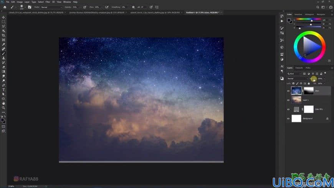334x188 pixels.
Task: Toggle airbrush build-up button
Action: (x=107, y=7)
